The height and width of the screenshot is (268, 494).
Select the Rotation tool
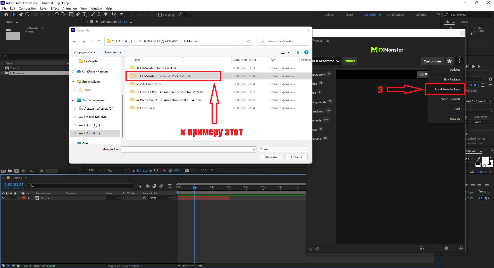[57, 14]
